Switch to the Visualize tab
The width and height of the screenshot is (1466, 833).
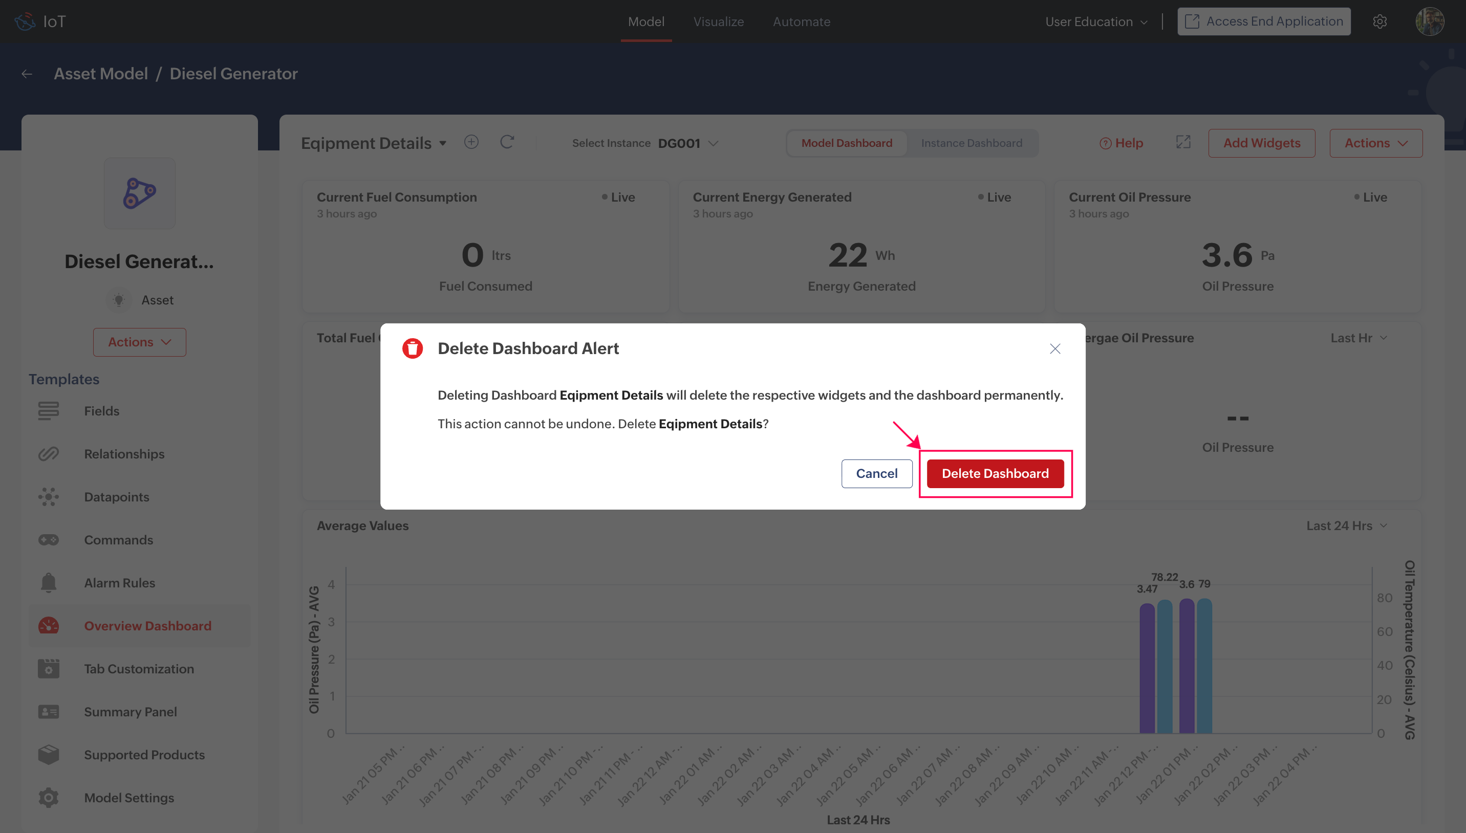(x=718, y=21)
